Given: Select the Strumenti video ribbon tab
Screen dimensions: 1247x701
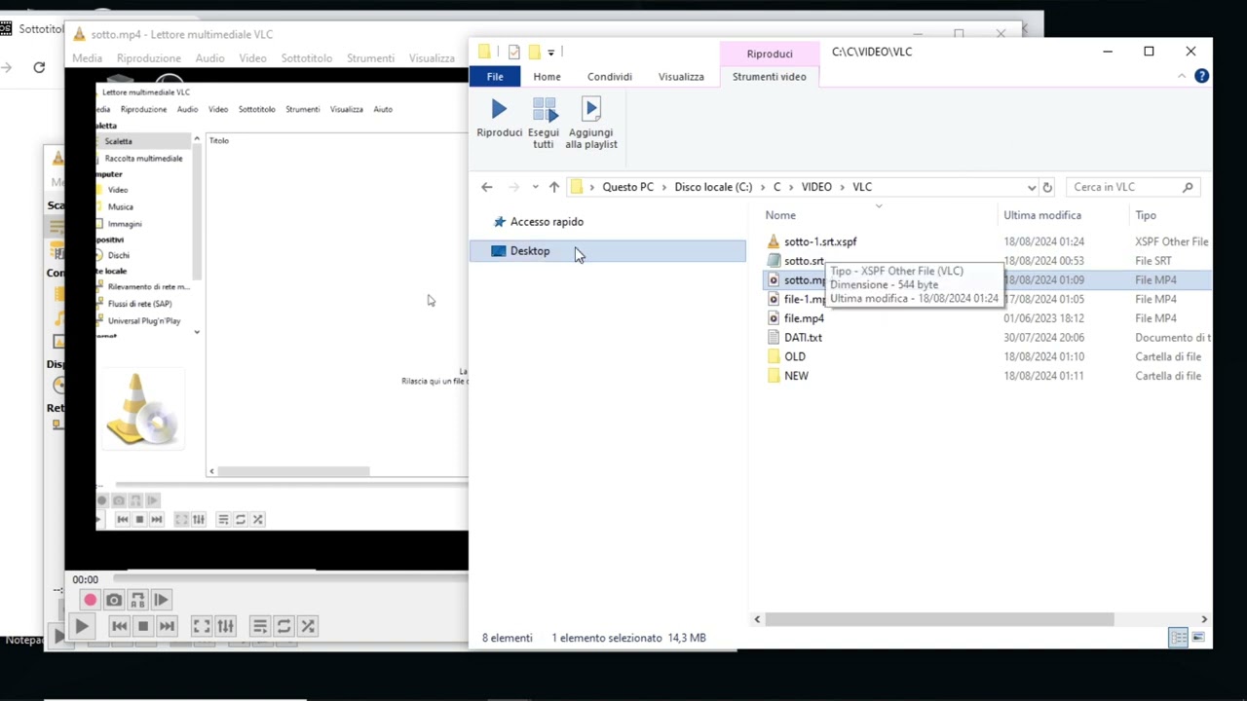Looking at the screenshot, I should [770, 77].
